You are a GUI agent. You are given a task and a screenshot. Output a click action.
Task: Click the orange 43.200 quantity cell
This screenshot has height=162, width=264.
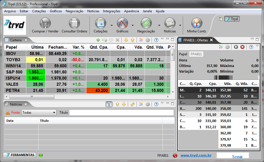[98, 90]
